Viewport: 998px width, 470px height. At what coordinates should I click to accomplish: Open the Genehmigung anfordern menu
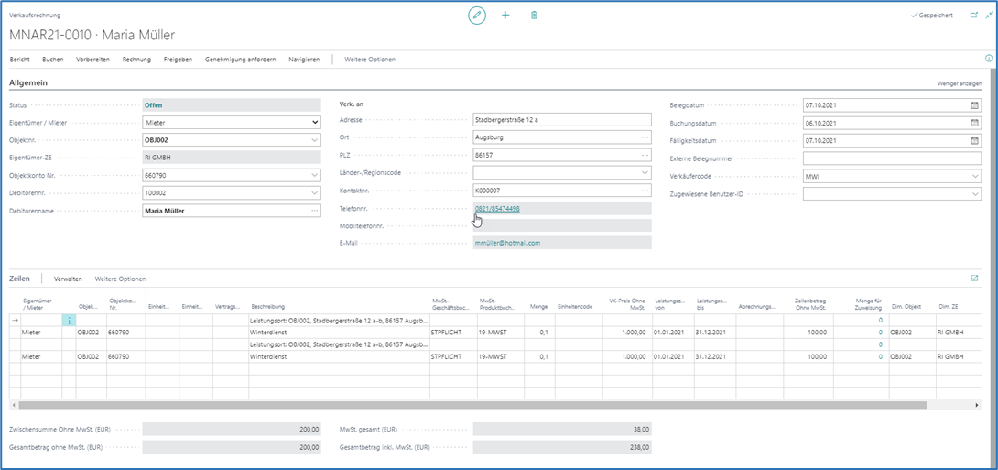tap(240, 60)
